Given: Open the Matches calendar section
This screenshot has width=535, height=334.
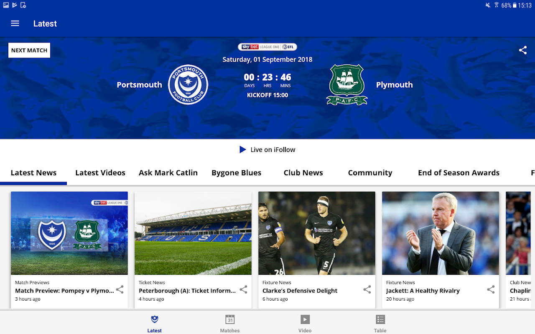Looking at the screenshot, I should click(x=230, y=324).
